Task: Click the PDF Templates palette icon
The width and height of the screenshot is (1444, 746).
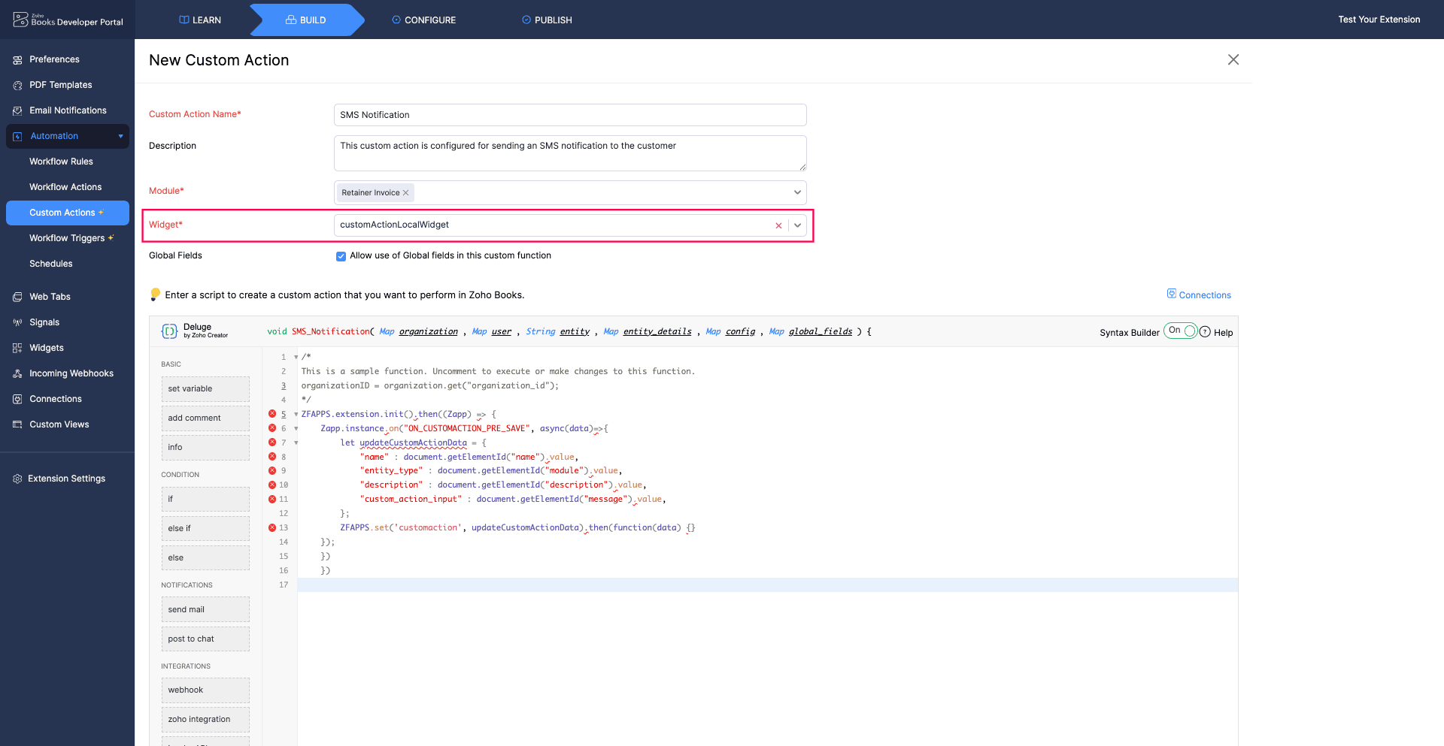Action: tap(17, 86)
